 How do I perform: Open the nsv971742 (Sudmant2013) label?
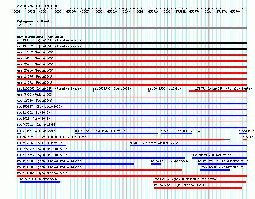(181, 131)
